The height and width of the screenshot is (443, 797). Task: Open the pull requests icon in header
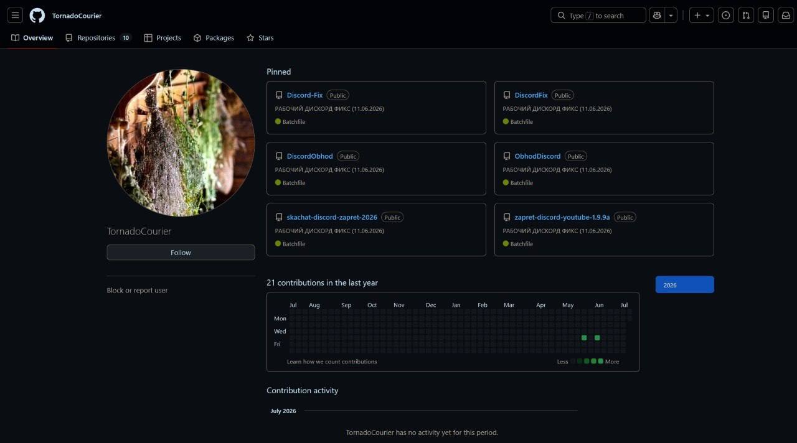[x=746, y=16]
